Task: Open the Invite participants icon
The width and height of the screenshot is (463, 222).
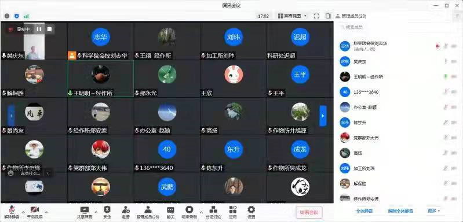Action: [126, 210]
